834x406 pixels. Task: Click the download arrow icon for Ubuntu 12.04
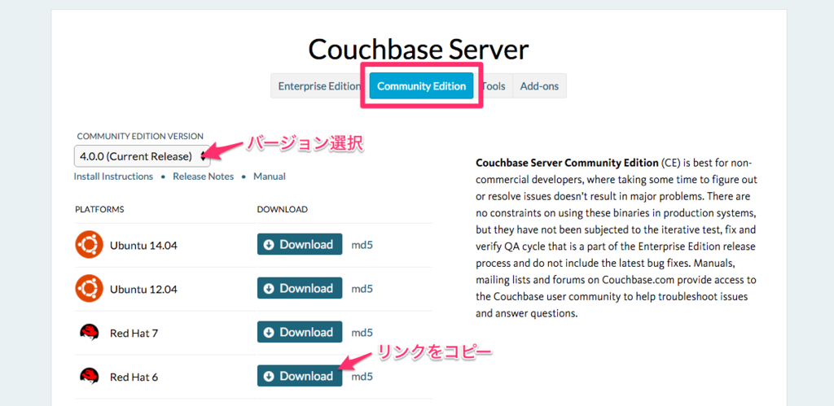(269, 289)
